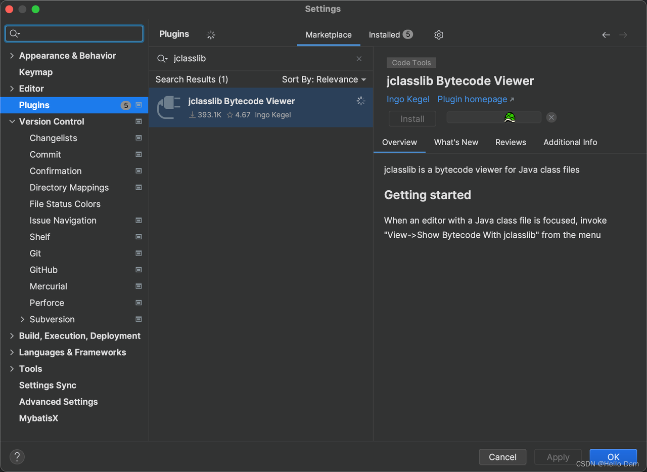The width and height of the screenshot is (647, 472).
Task: Click the Cancel button
Action: pos(502,457)
